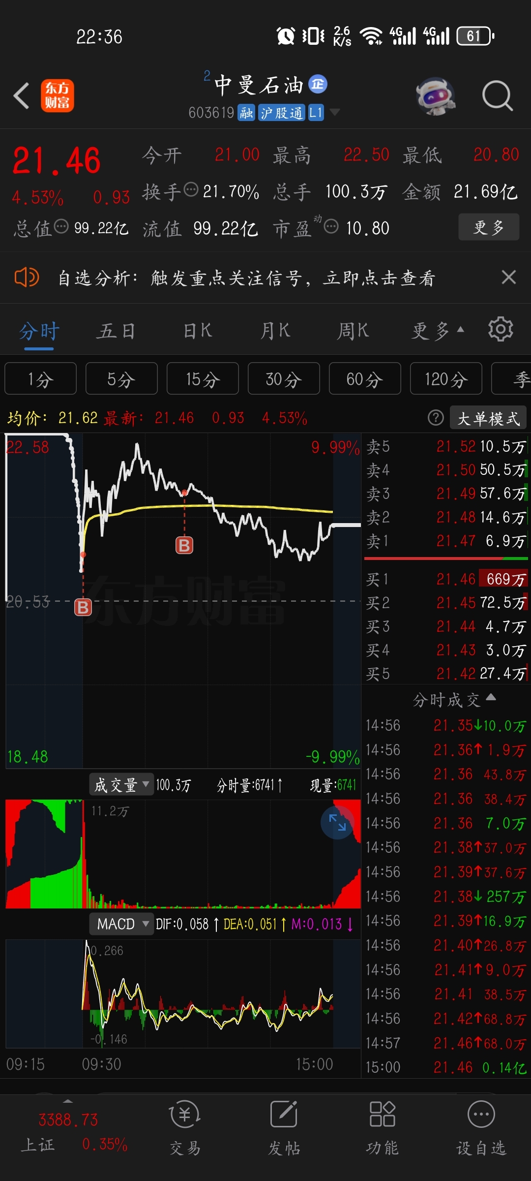Select 卖1 order row at 21.47
Image resolution: width=531 pixels, height=1181 pixels.
point(446,541)
